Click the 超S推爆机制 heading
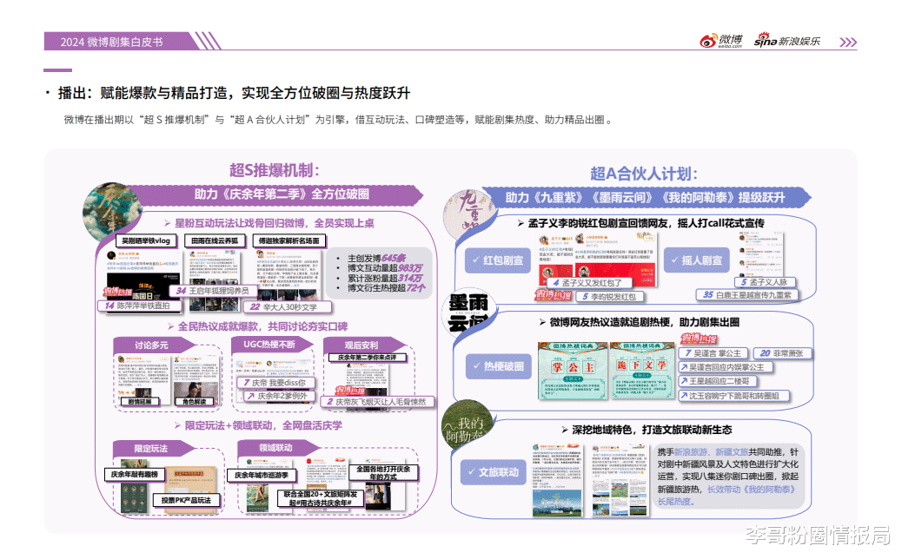Screen dimensions: 902x559 pos(274,170)
